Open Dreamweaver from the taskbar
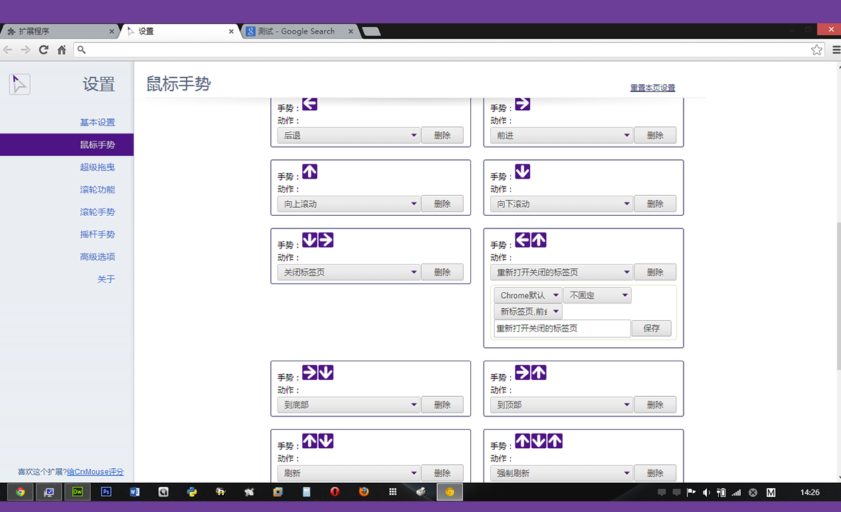 click(78, 492)
